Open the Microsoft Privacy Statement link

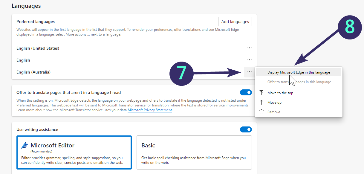pyautogui.click(x=150, y=110)
